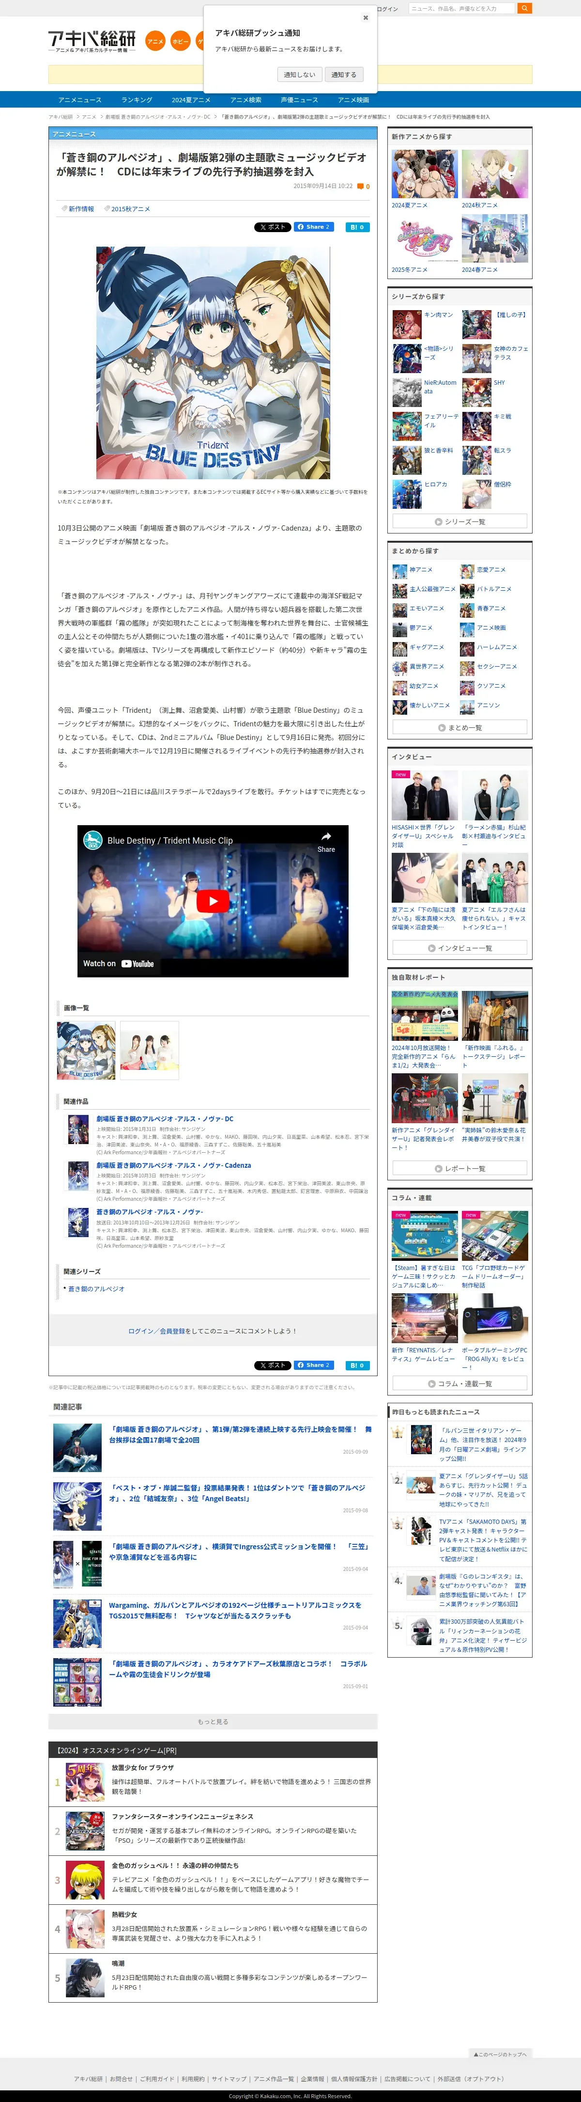Select 2024夏アニメ in blue nav bar

(x=191, y=99)
